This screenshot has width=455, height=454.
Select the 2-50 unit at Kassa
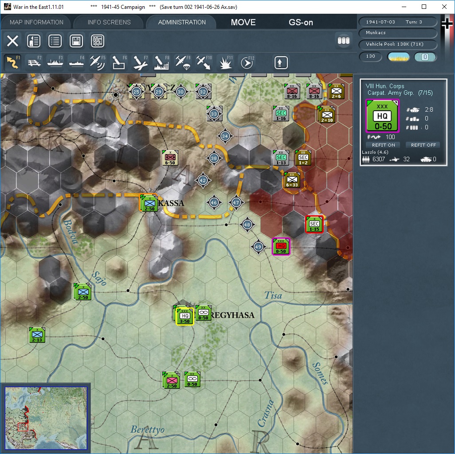point(149,203)
